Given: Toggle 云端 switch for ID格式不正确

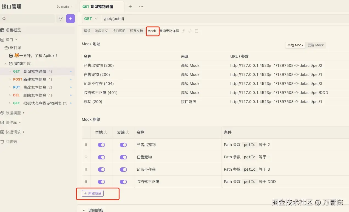Looking at the screenshot, I should click(x=123, y=182).
